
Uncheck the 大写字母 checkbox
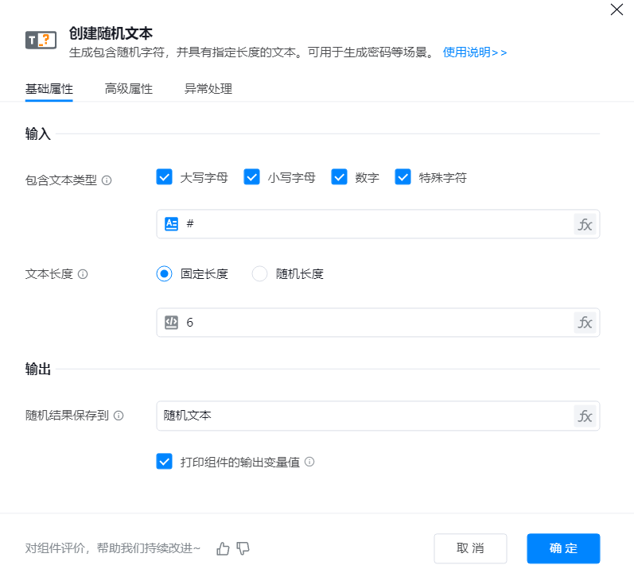click(x=165, y=177)
